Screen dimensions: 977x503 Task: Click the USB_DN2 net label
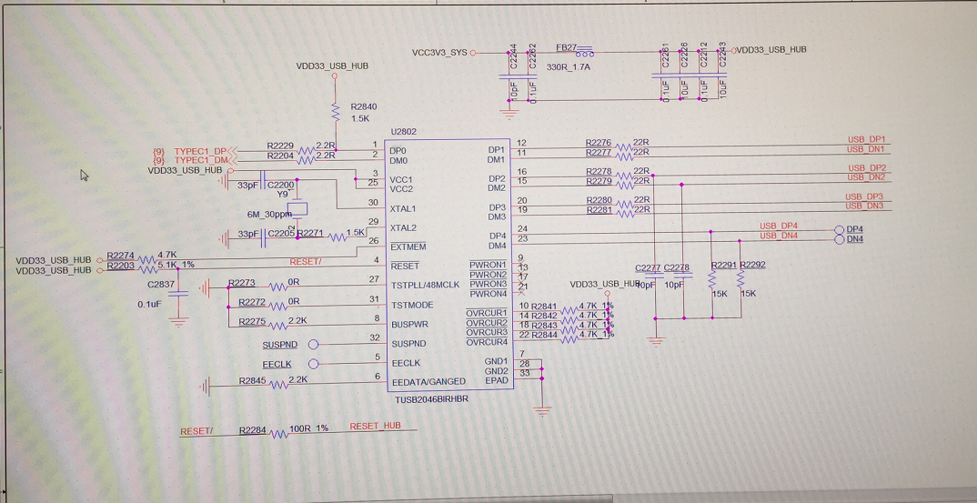tap(865, 177)
